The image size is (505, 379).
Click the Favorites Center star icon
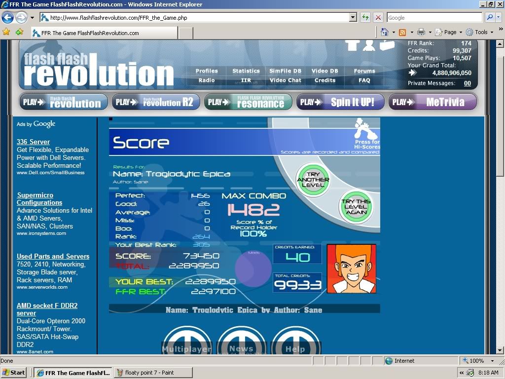coord(6,32)
